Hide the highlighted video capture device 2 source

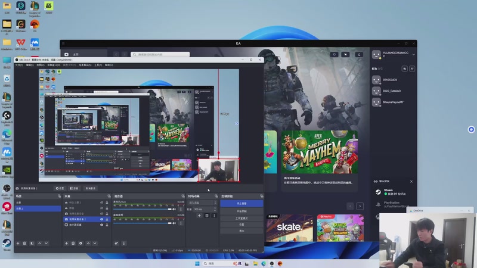tap(101, 219)
